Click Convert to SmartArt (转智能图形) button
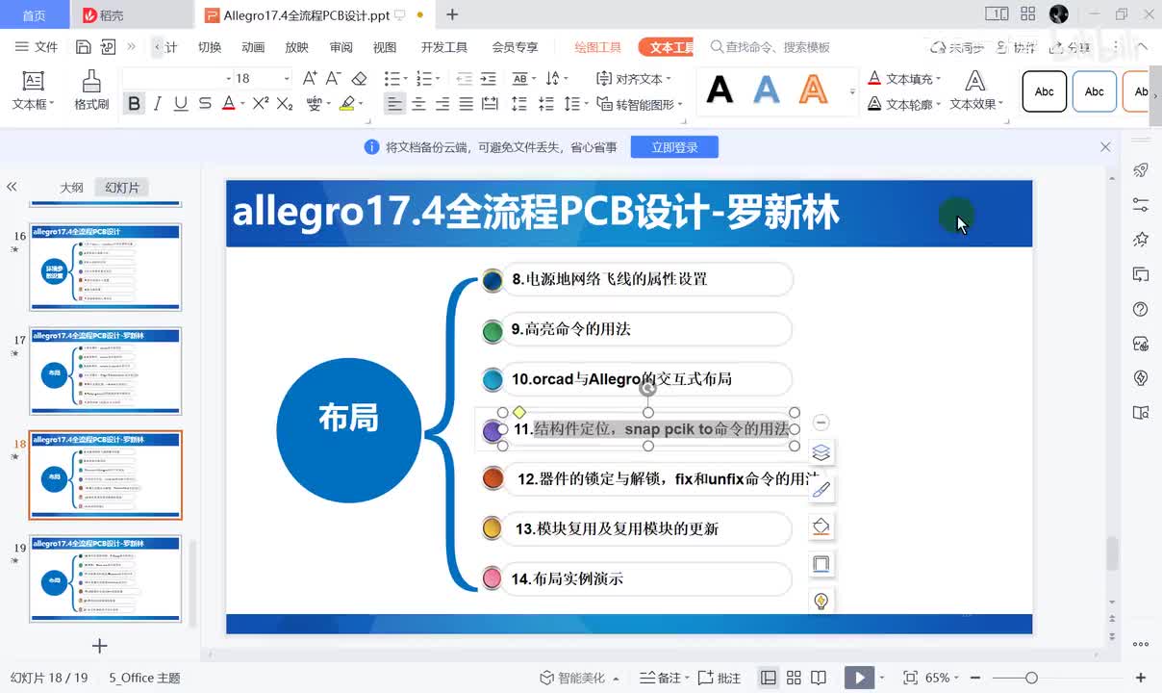 [x=640, y=104]
